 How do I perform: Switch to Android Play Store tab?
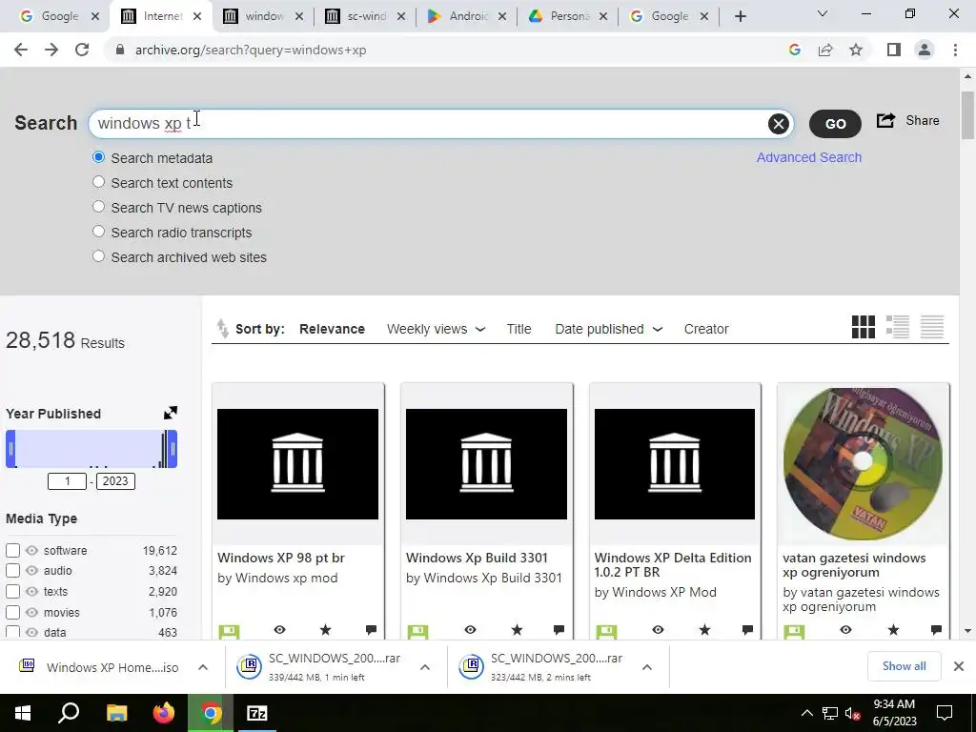[x=468, y=16]
